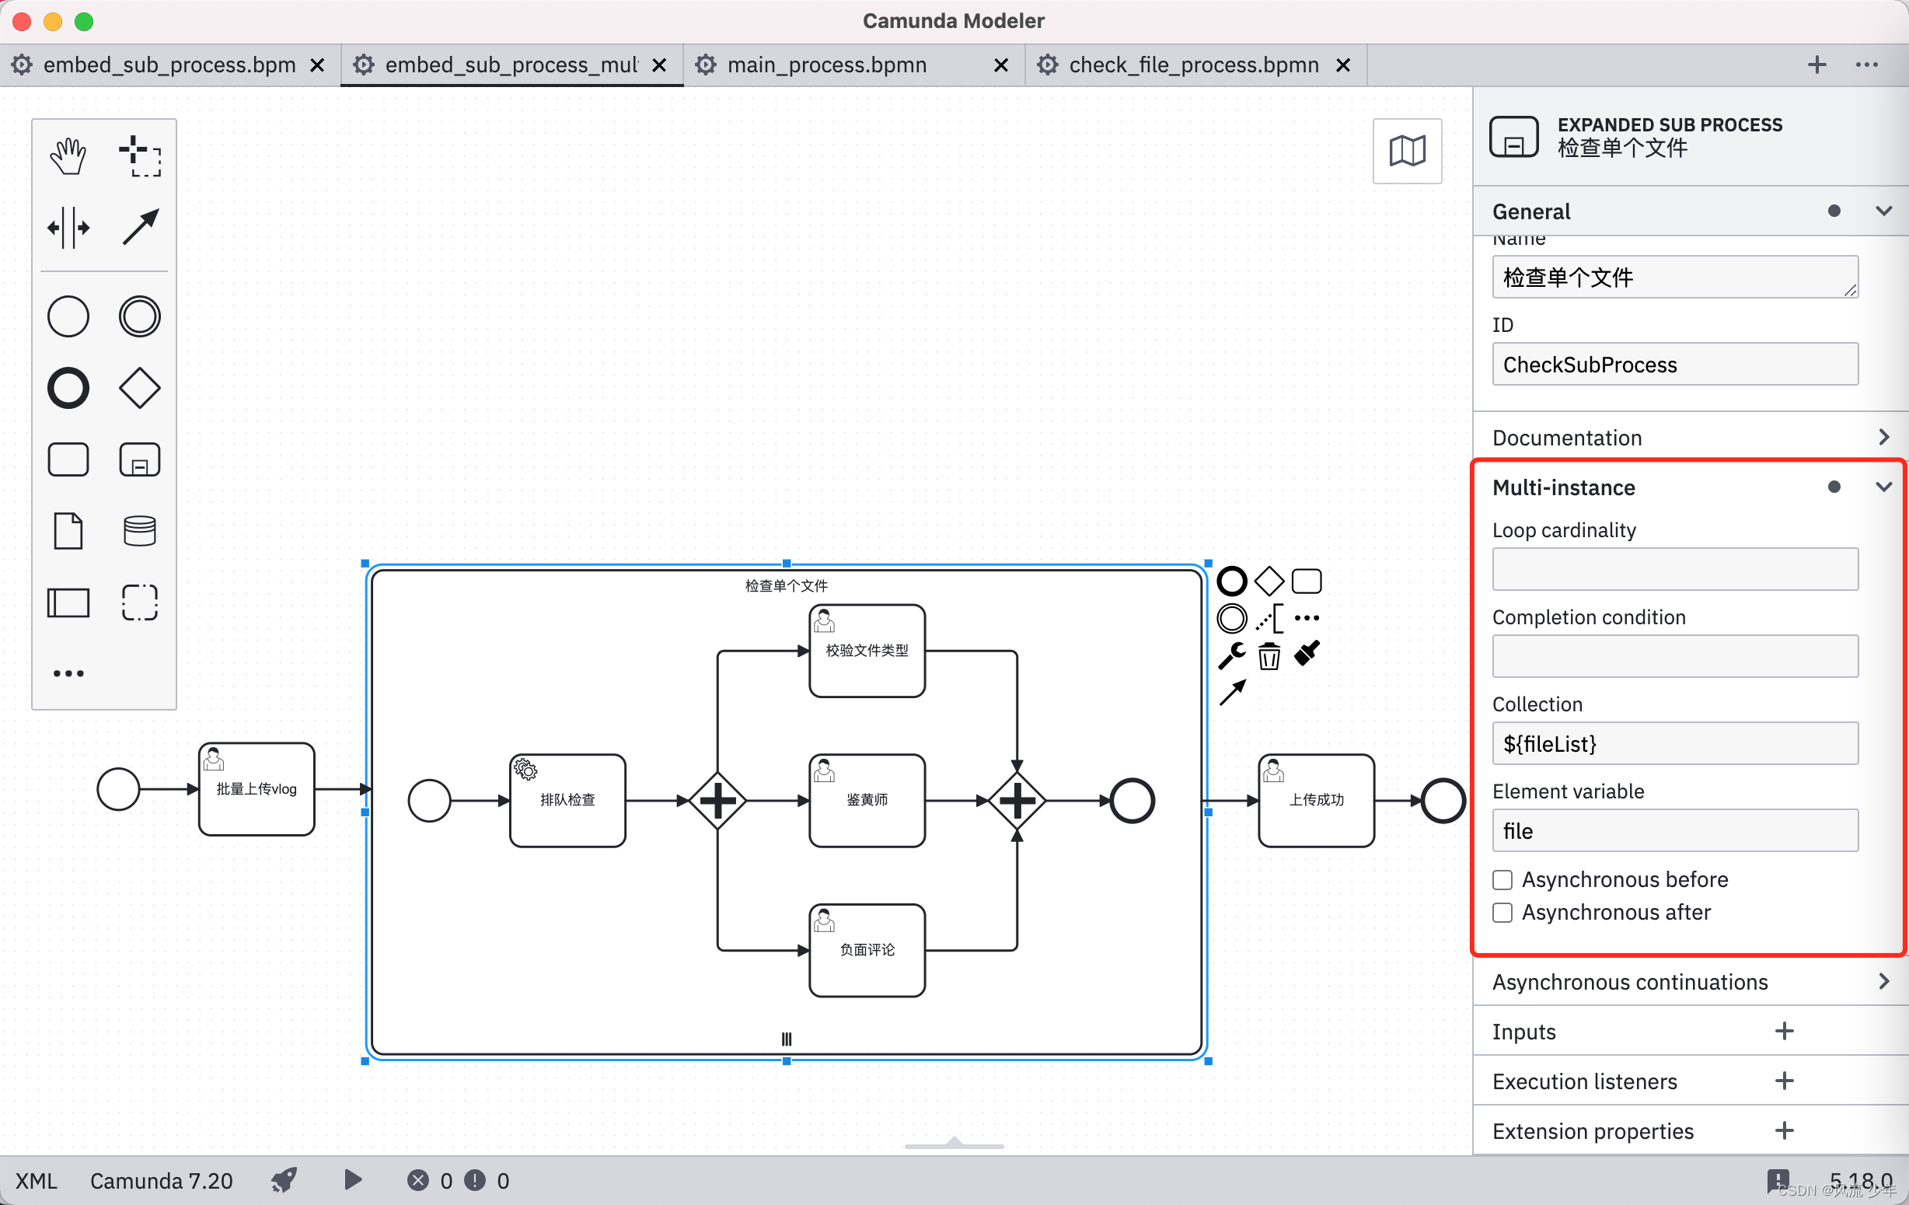Add a new execution listener

pyautogui.click(x=1784, y=1081)
